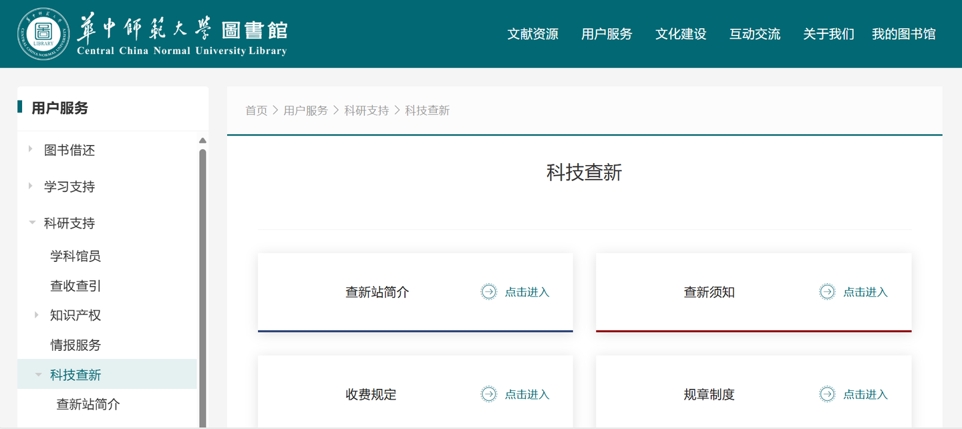
Task: Select 查新站简介 sidebar sub-item
Action: tap(88, 404)
